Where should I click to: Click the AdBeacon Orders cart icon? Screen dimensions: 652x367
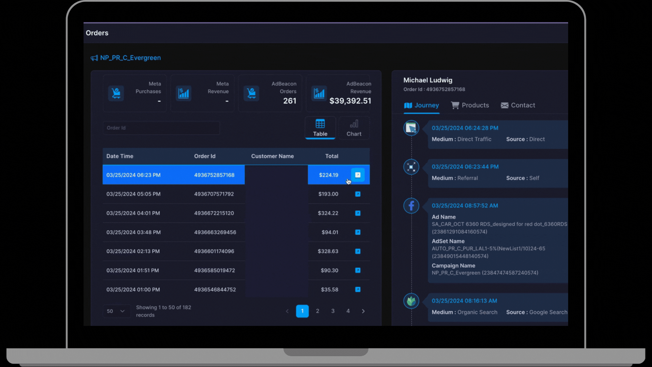click(x=251, y=93)
